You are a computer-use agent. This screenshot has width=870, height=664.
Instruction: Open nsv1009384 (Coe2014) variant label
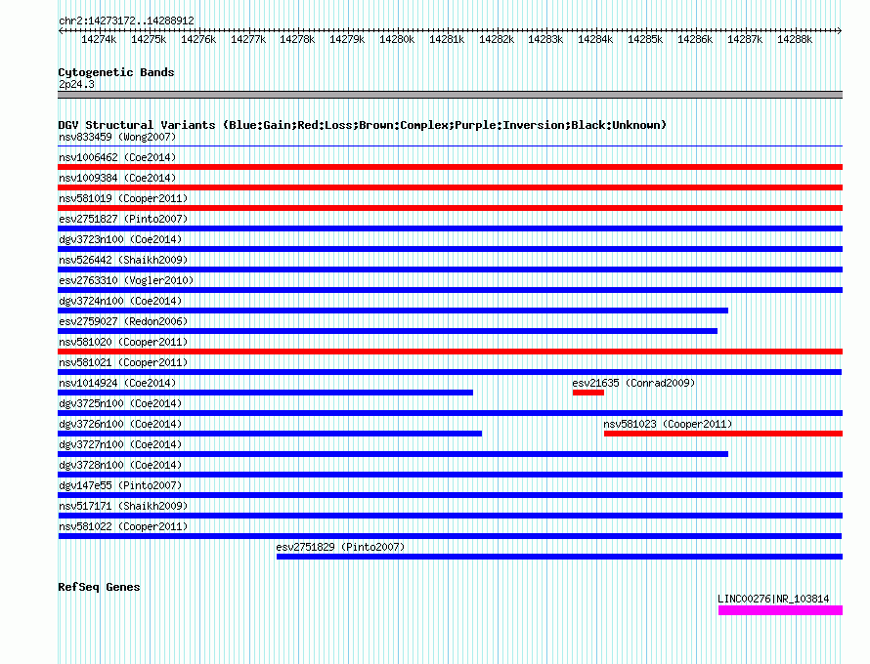(x=117, y=178)
